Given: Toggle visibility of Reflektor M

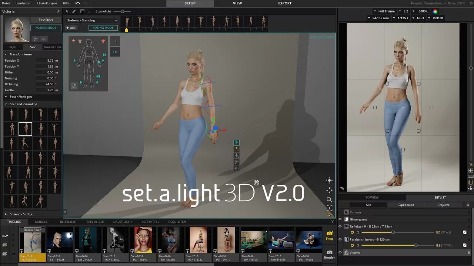Looking at the screenshot, I should (340, 226).
